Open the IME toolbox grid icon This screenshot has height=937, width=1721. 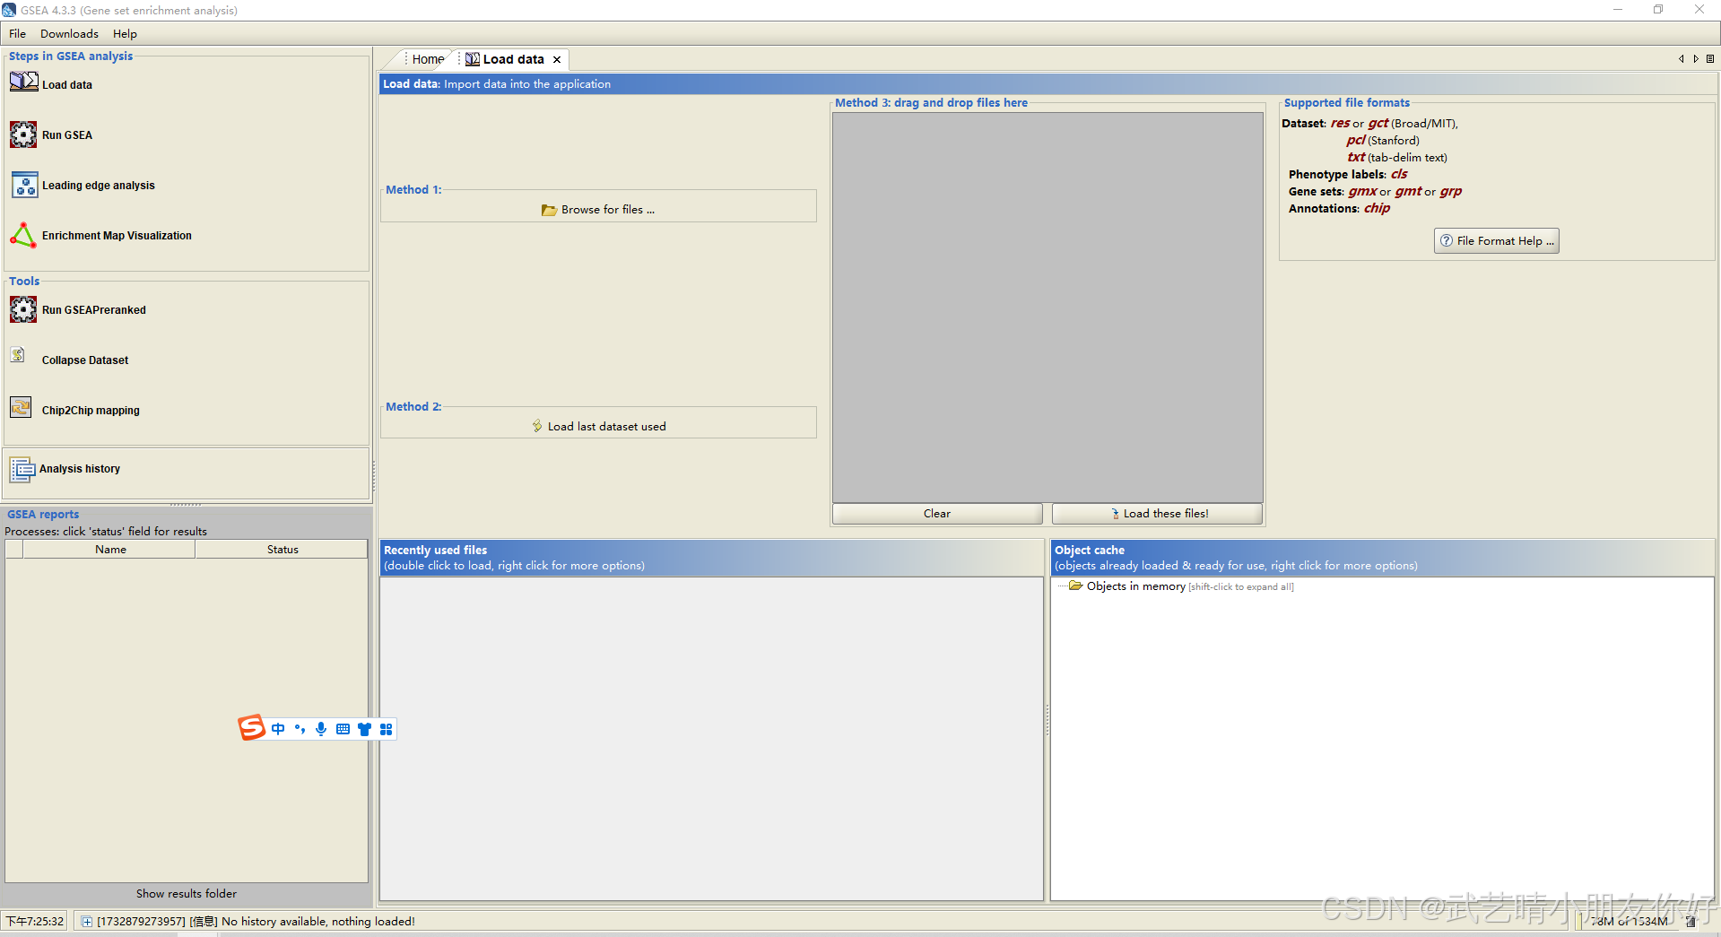click(x=386, y=729)
